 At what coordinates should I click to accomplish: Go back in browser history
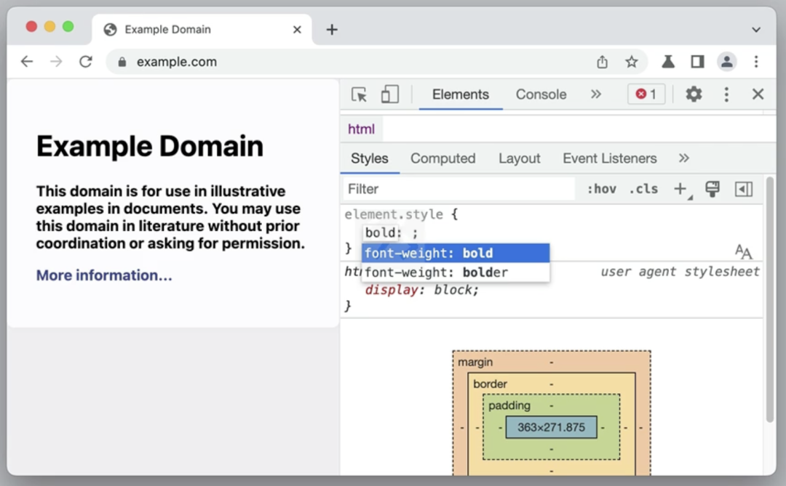click(27, 62)
